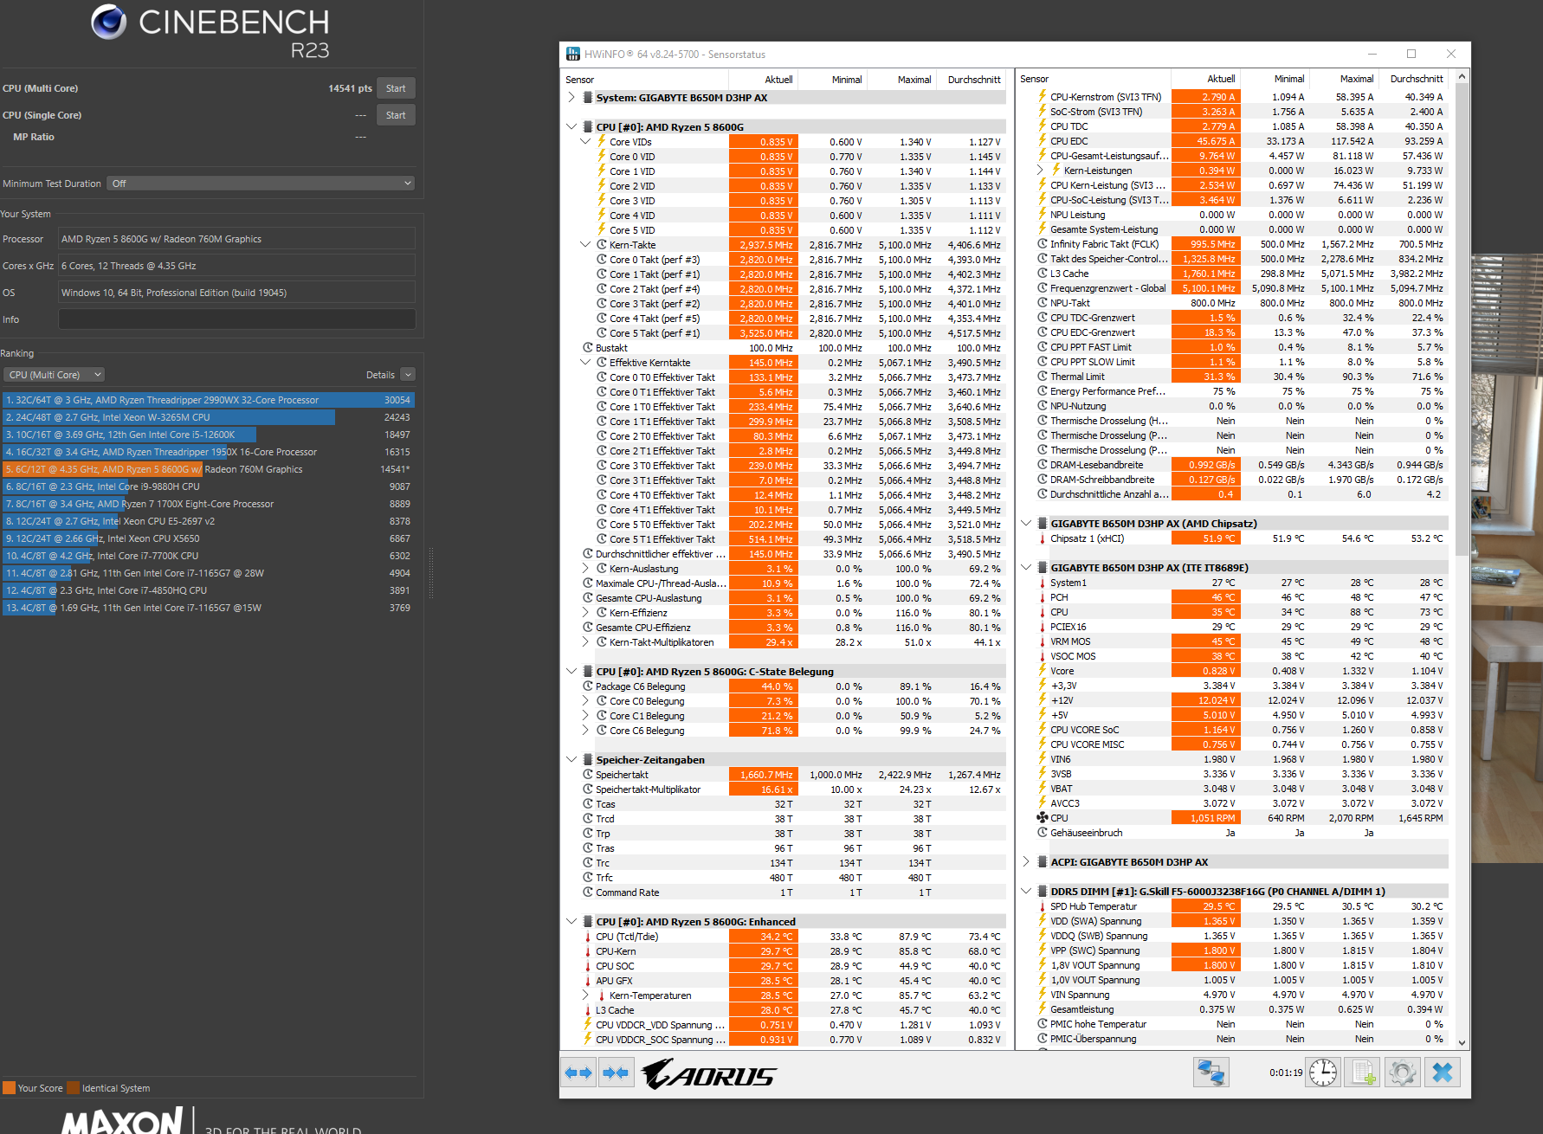Click HWiNFO expand columns arrows button
Screen dimensions: 1543x1134
click(x=578, y=1073)
